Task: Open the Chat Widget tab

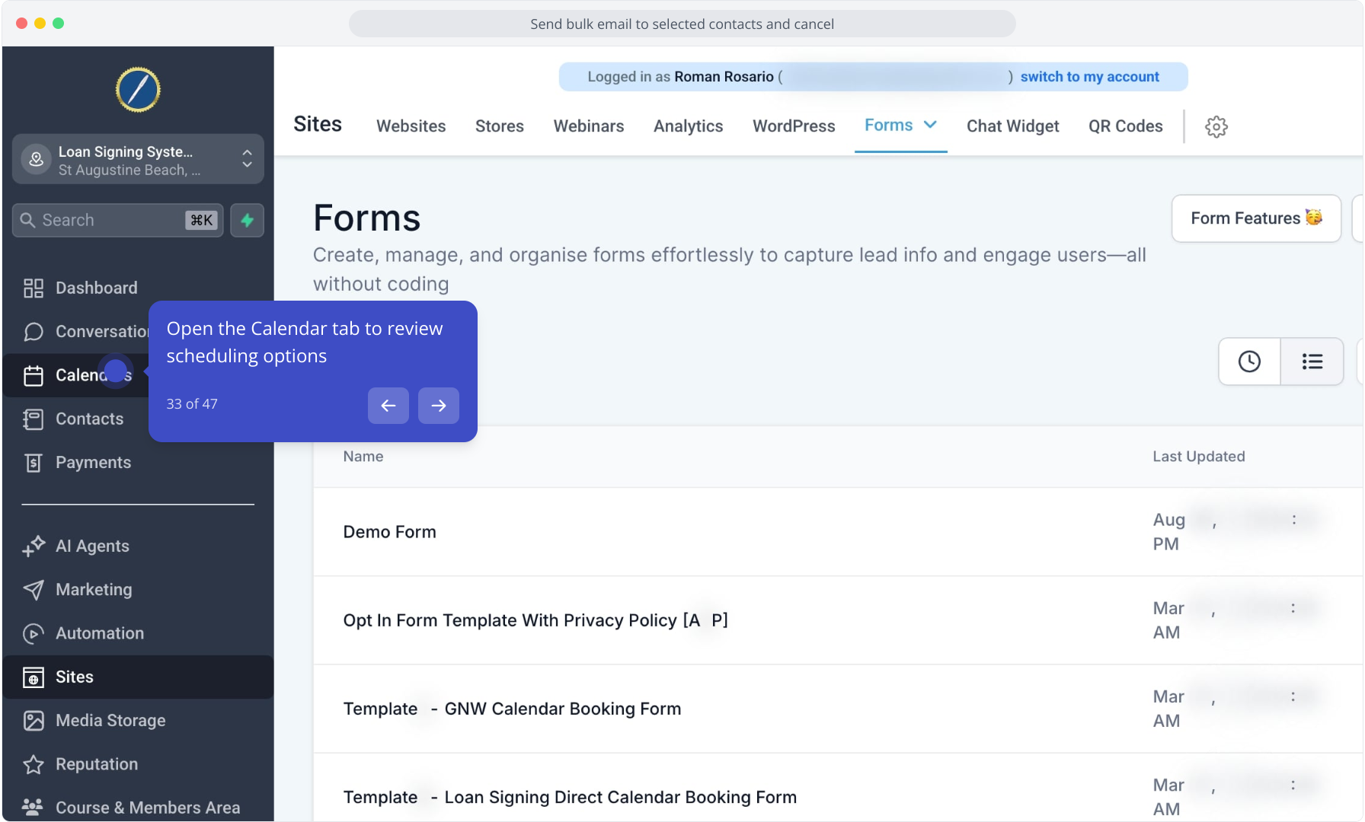Action: [1013, 126]
